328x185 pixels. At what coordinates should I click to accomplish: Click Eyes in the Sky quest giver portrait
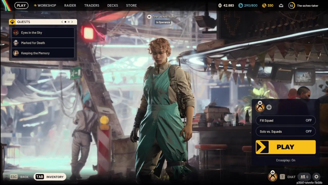pyautogui.click(x=16, y=33)
